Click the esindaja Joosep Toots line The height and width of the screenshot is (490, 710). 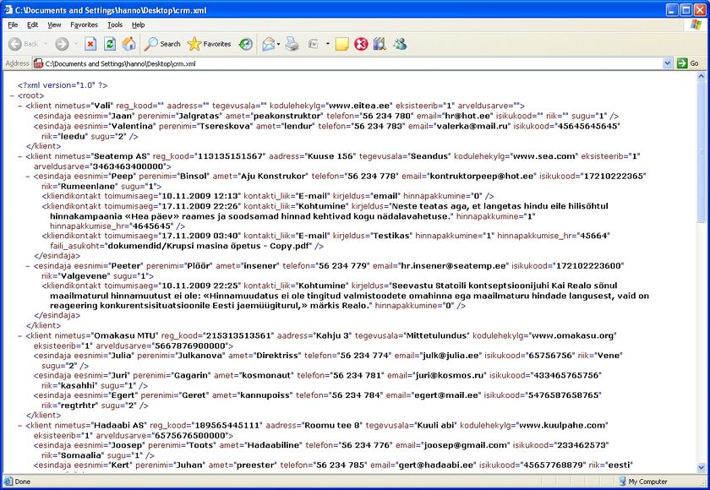(x=321, y=450)
